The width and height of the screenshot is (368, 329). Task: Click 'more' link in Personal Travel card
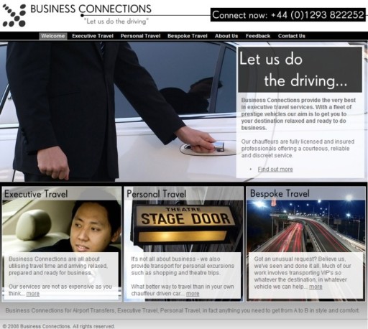[x=193, y=294]
